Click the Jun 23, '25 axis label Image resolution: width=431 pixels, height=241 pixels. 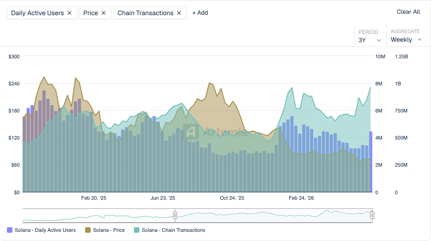point(163,198)
